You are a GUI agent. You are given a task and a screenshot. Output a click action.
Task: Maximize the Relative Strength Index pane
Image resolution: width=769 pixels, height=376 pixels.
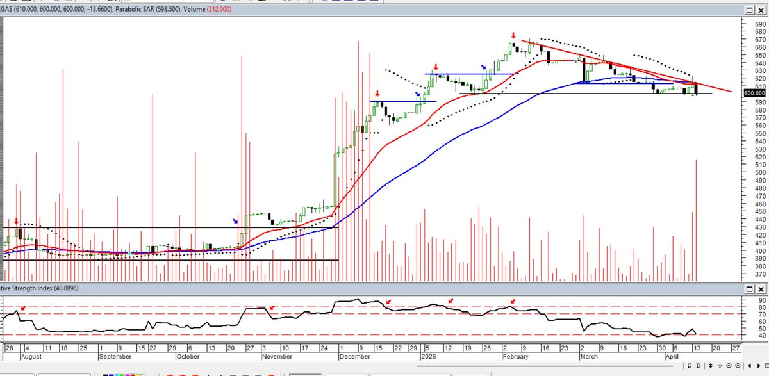point(749,290)
